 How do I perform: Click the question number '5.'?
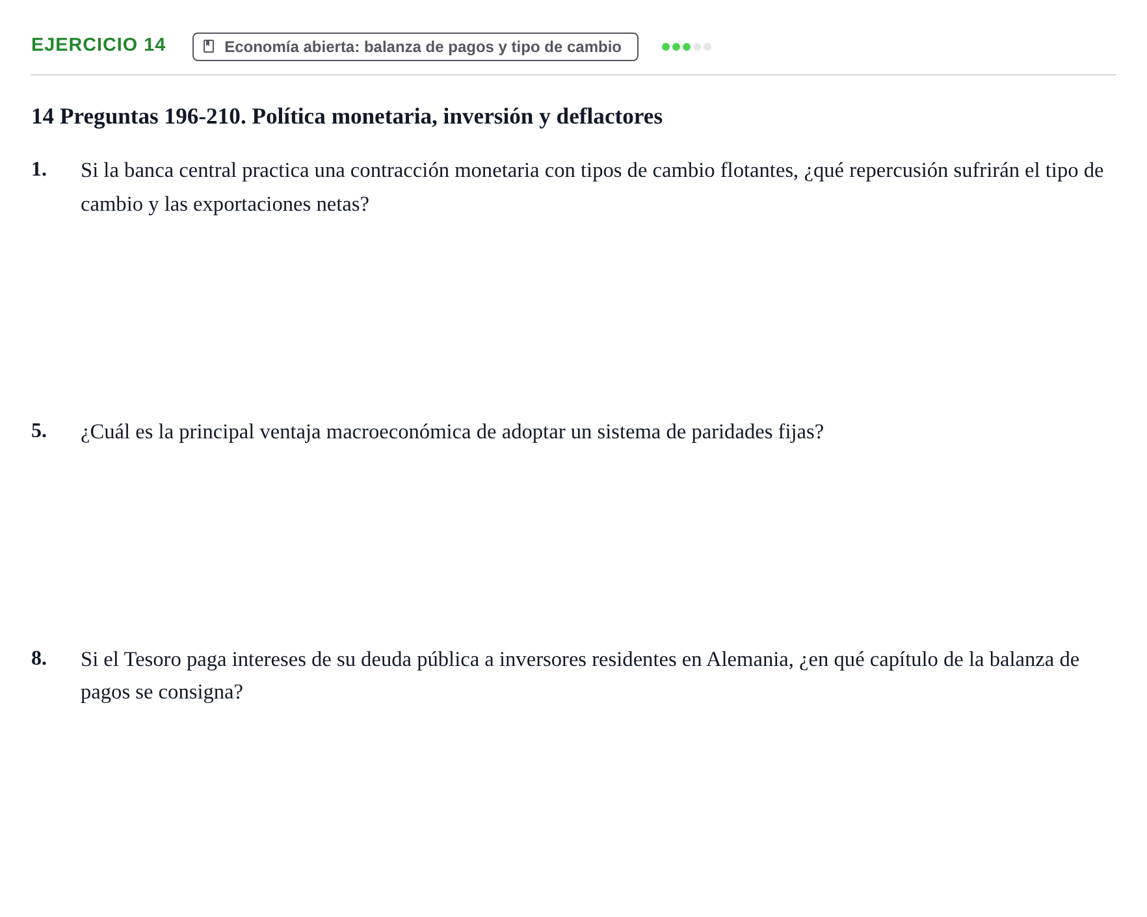[39, 431]
